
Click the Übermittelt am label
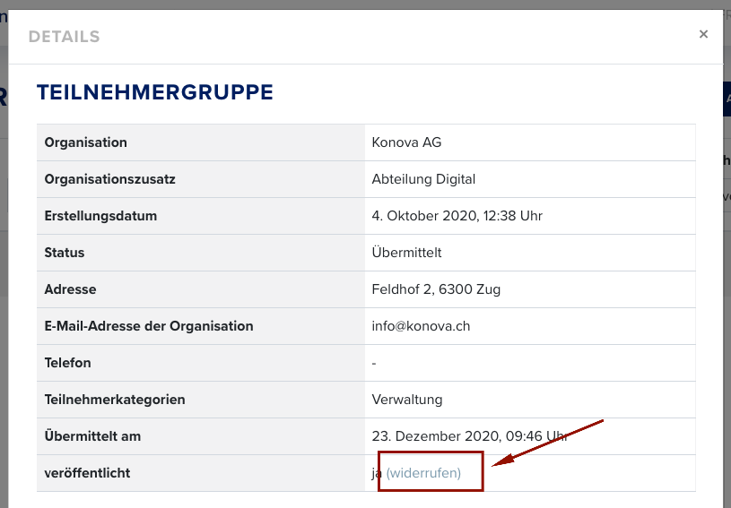coord(92,436)
